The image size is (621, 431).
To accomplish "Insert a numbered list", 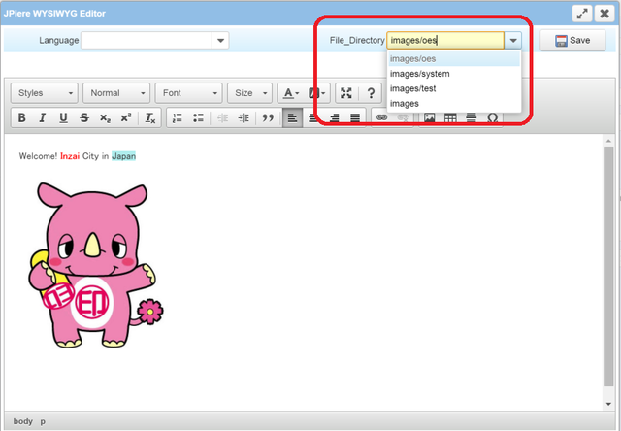I will point(177,117).
